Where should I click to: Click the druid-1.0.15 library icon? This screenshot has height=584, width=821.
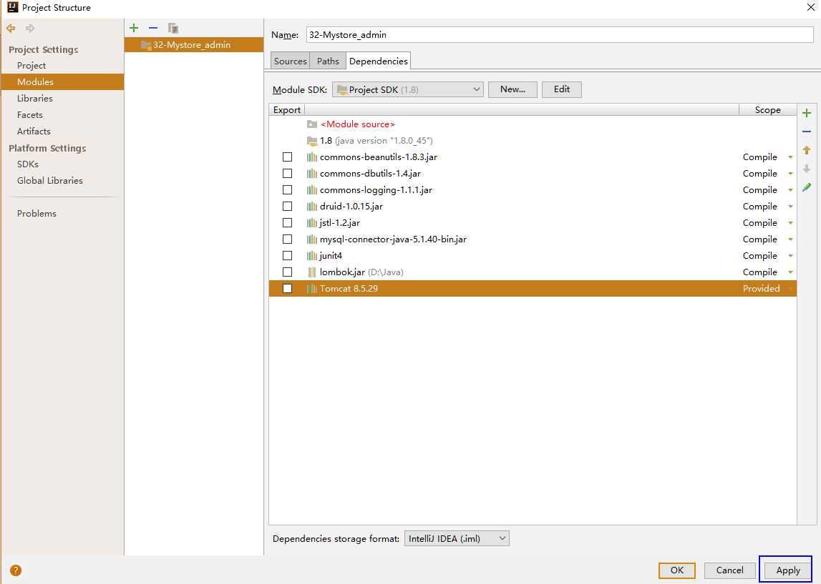312,207
